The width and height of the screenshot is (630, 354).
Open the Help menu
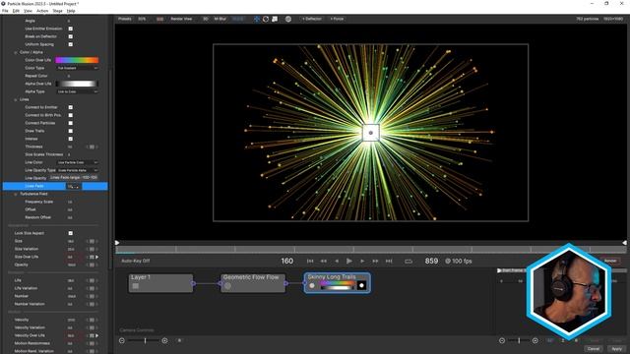(71, 11)
